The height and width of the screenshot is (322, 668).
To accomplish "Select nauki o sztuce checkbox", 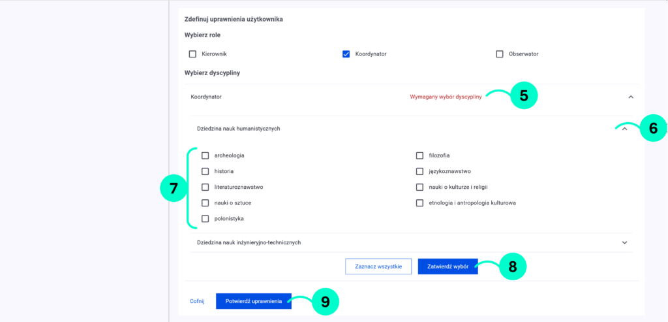I will coord(205,203).
